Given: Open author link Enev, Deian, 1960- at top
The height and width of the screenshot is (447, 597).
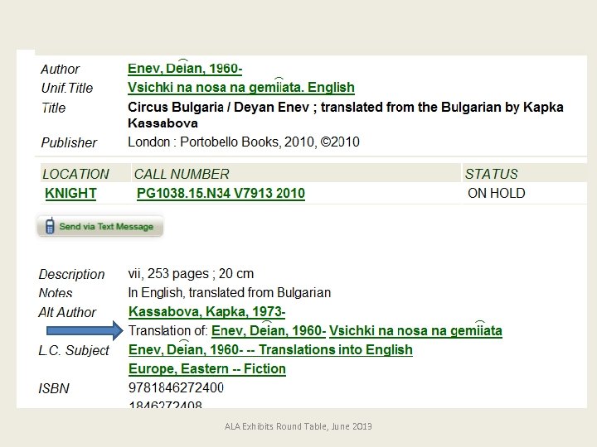Looking at the screenshot, I should 184,69.
